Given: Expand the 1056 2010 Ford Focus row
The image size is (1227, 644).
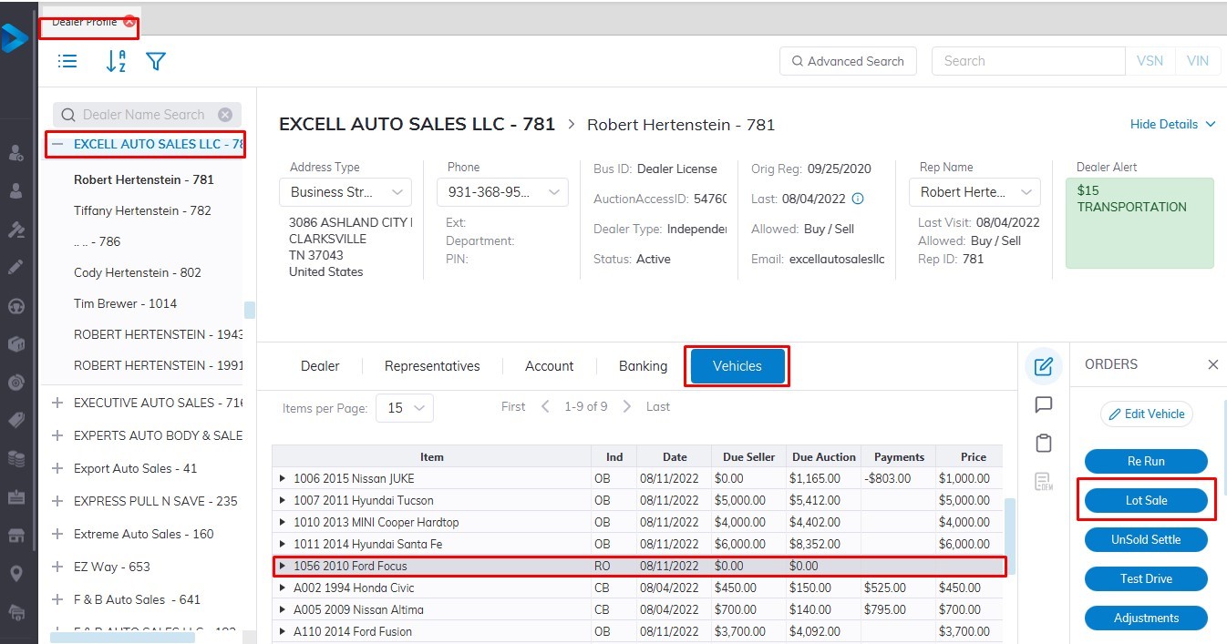Looking at the screenshot, I should pyautogui.click(x=283, y=566).
